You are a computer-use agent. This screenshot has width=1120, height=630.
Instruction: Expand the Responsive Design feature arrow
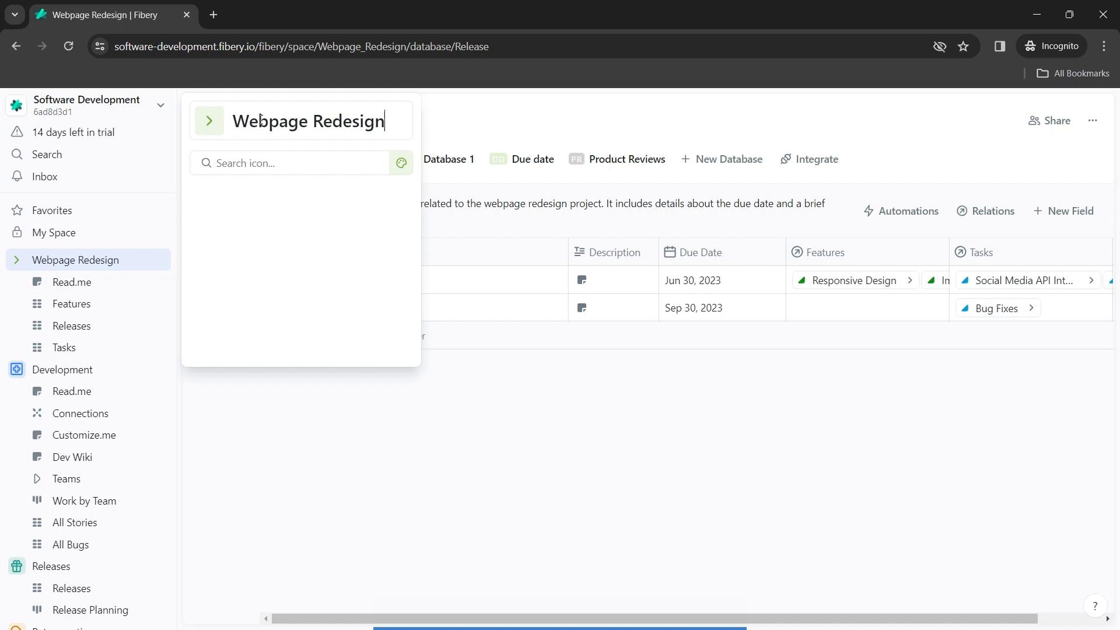point(912,281)
